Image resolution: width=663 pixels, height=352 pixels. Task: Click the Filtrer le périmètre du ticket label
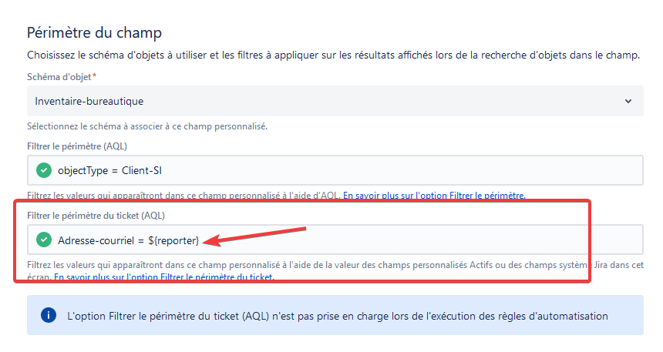pos(96,216)
